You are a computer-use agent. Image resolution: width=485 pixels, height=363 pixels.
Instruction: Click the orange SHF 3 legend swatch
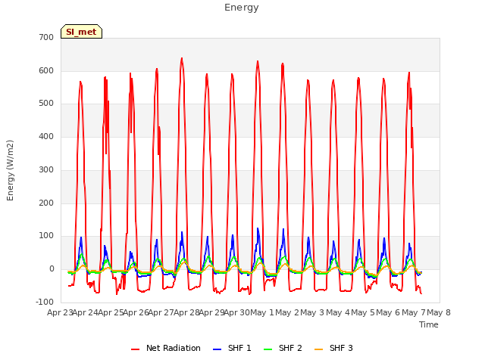coord(318,349)
